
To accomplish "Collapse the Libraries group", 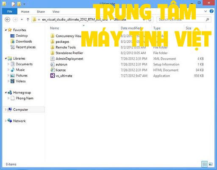I will [6, 58].
